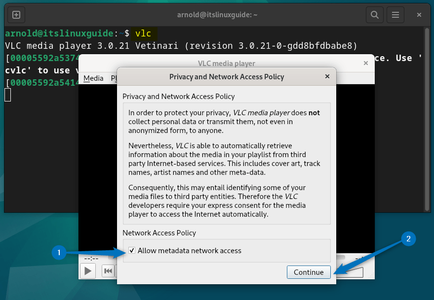This screenshot has width=434, height=300.
Task: Click the previous track button
Action: click(x=108, y=270)
